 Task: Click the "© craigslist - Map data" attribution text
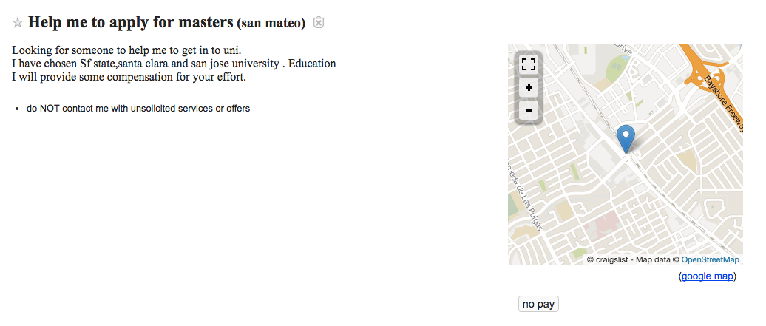632,259
